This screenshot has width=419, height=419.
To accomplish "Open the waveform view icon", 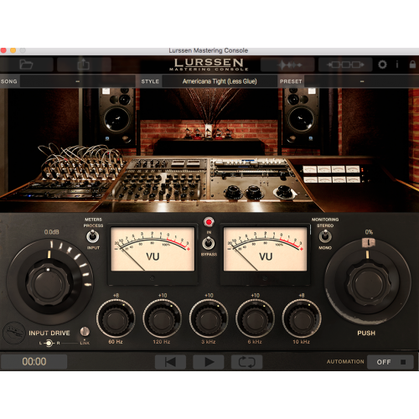I will [x=290, y=65].
